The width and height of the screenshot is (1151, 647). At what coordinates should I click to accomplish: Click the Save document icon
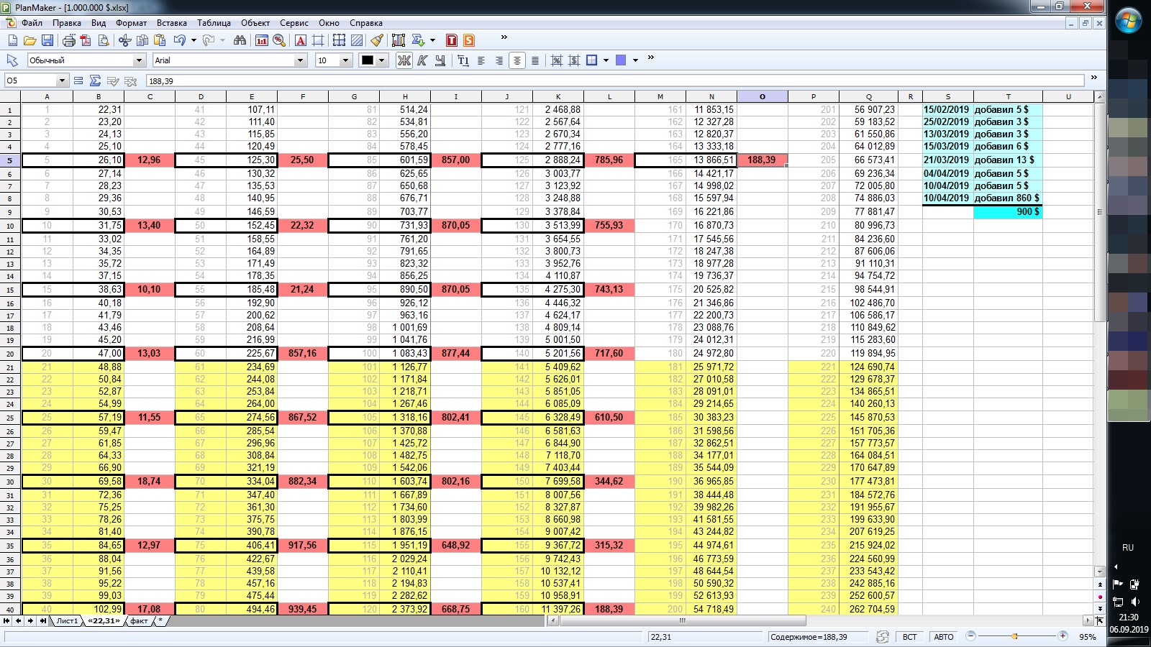(47, 40)
